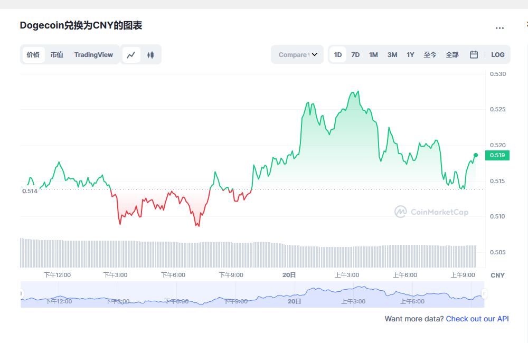Switch to candlestick chart icon
The image size is (528, 343).
click(150, 55)
